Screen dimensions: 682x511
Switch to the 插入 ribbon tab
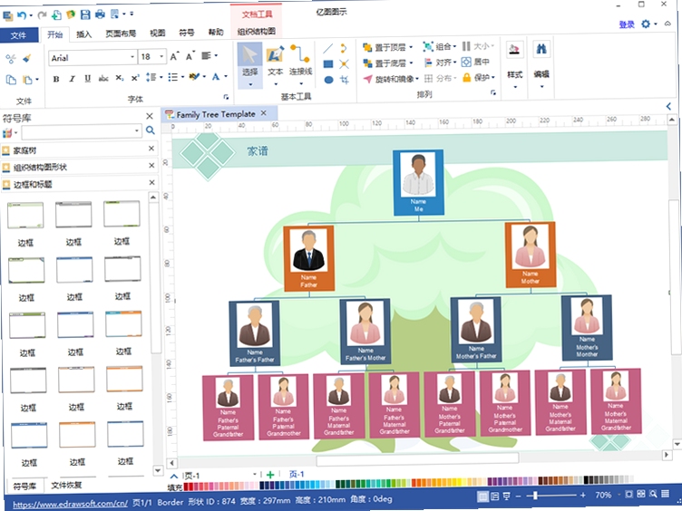pos(84,34)
